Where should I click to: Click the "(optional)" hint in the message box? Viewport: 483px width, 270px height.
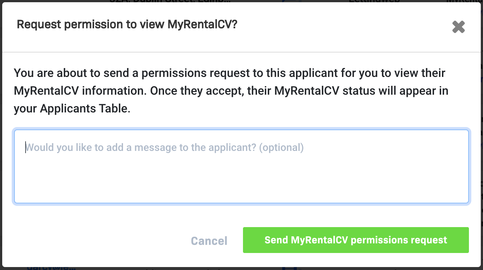coord(282,148)
